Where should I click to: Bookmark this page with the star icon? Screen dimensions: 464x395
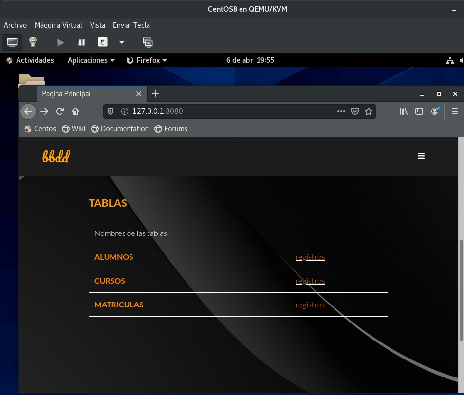[x=369, y=111]
